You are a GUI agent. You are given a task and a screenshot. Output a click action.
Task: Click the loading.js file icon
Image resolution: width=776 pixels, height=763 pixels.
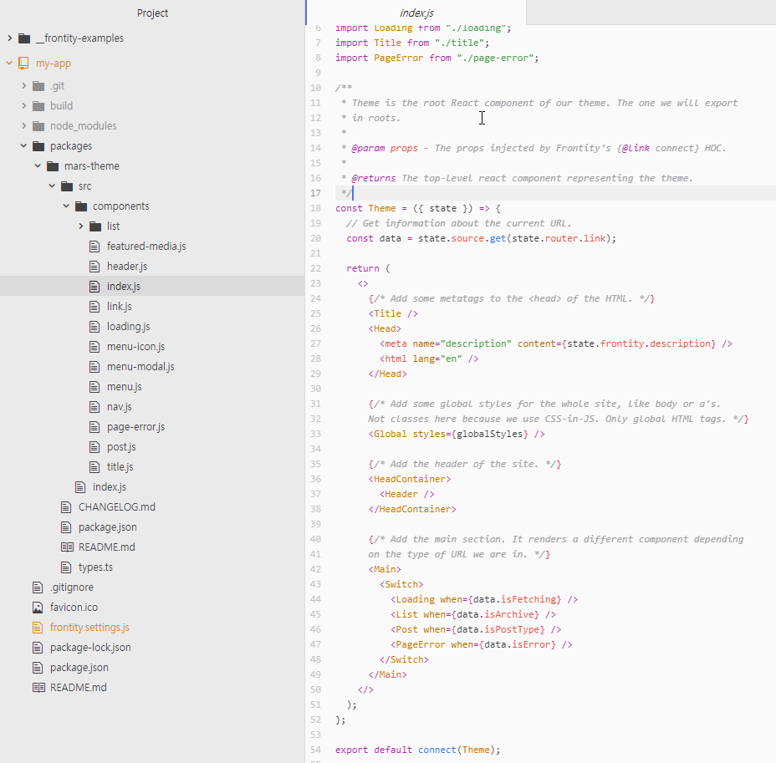[x=94, y=327]
